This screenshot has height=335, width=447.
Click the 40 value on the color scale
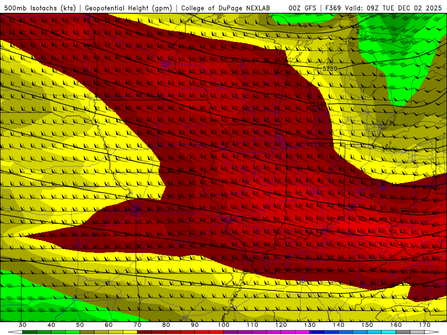(51, 325)
